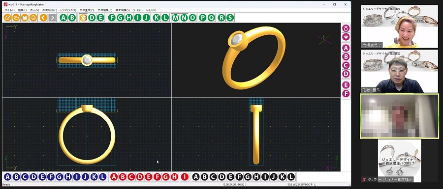This screenshot has height=189, width=443.
Task: Click the orange new file icon
Action: point(7,18)
